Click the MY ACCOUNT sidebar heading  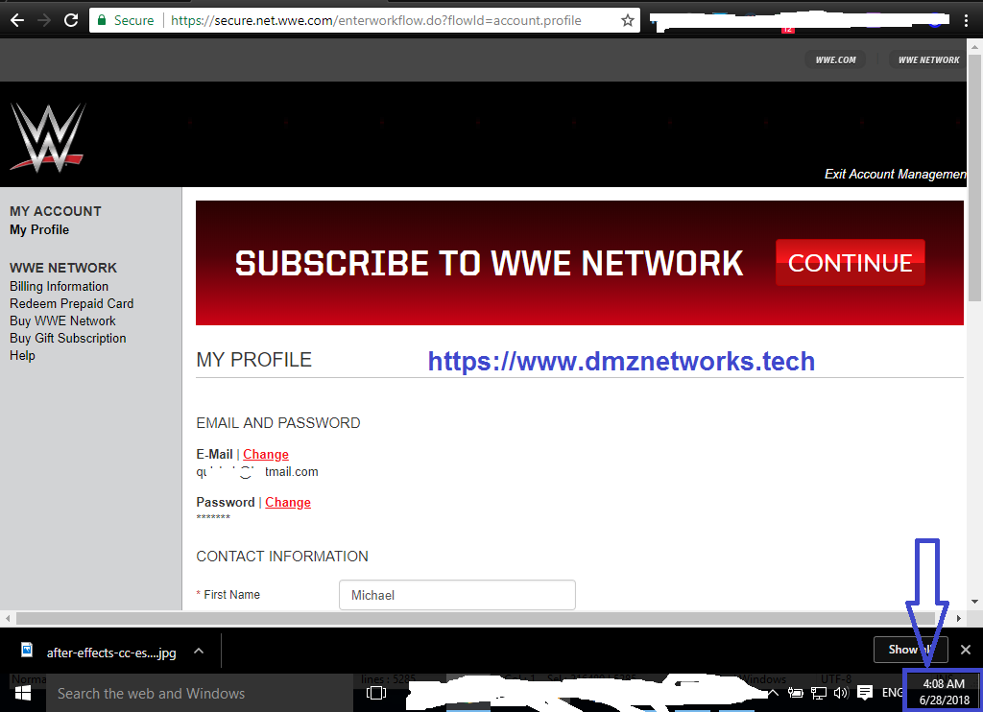pyautogui.click(x=55, y=211)
